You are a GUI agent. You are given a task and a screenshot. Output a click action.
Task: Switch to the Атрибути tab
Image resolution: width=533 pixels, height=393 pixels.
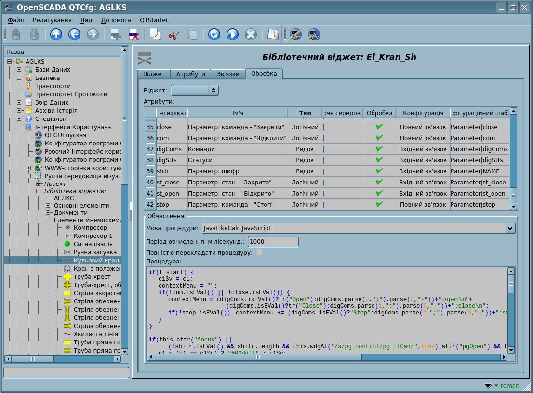point(190,74)
